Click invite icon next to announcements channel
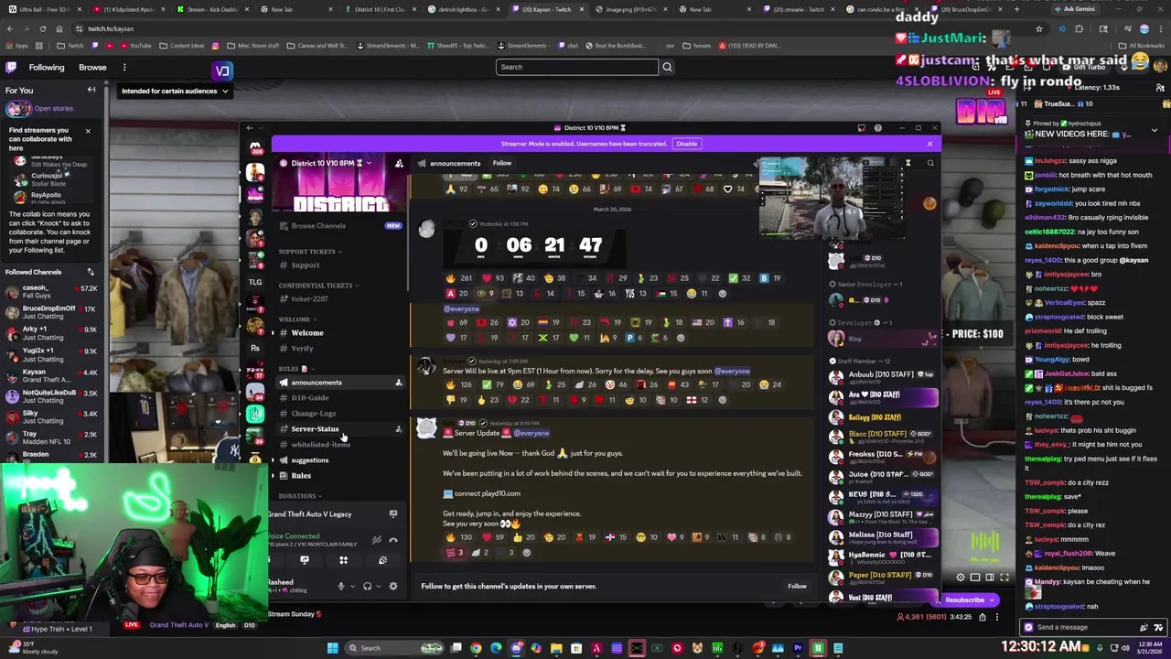The image size is (1171, 659). coord(398,383)
